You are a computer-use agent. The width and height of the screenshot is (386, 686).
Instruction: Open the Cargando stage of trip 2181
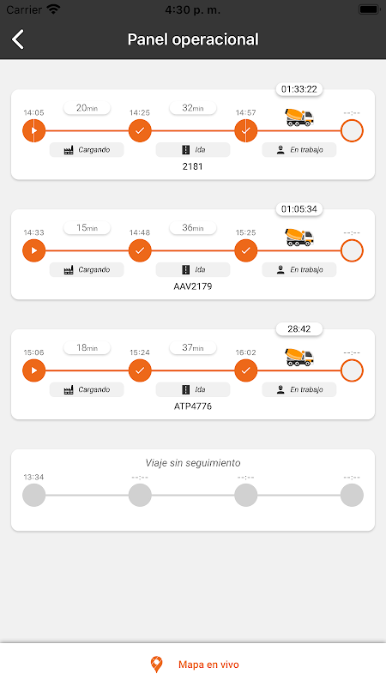click(x=87, y=149)
